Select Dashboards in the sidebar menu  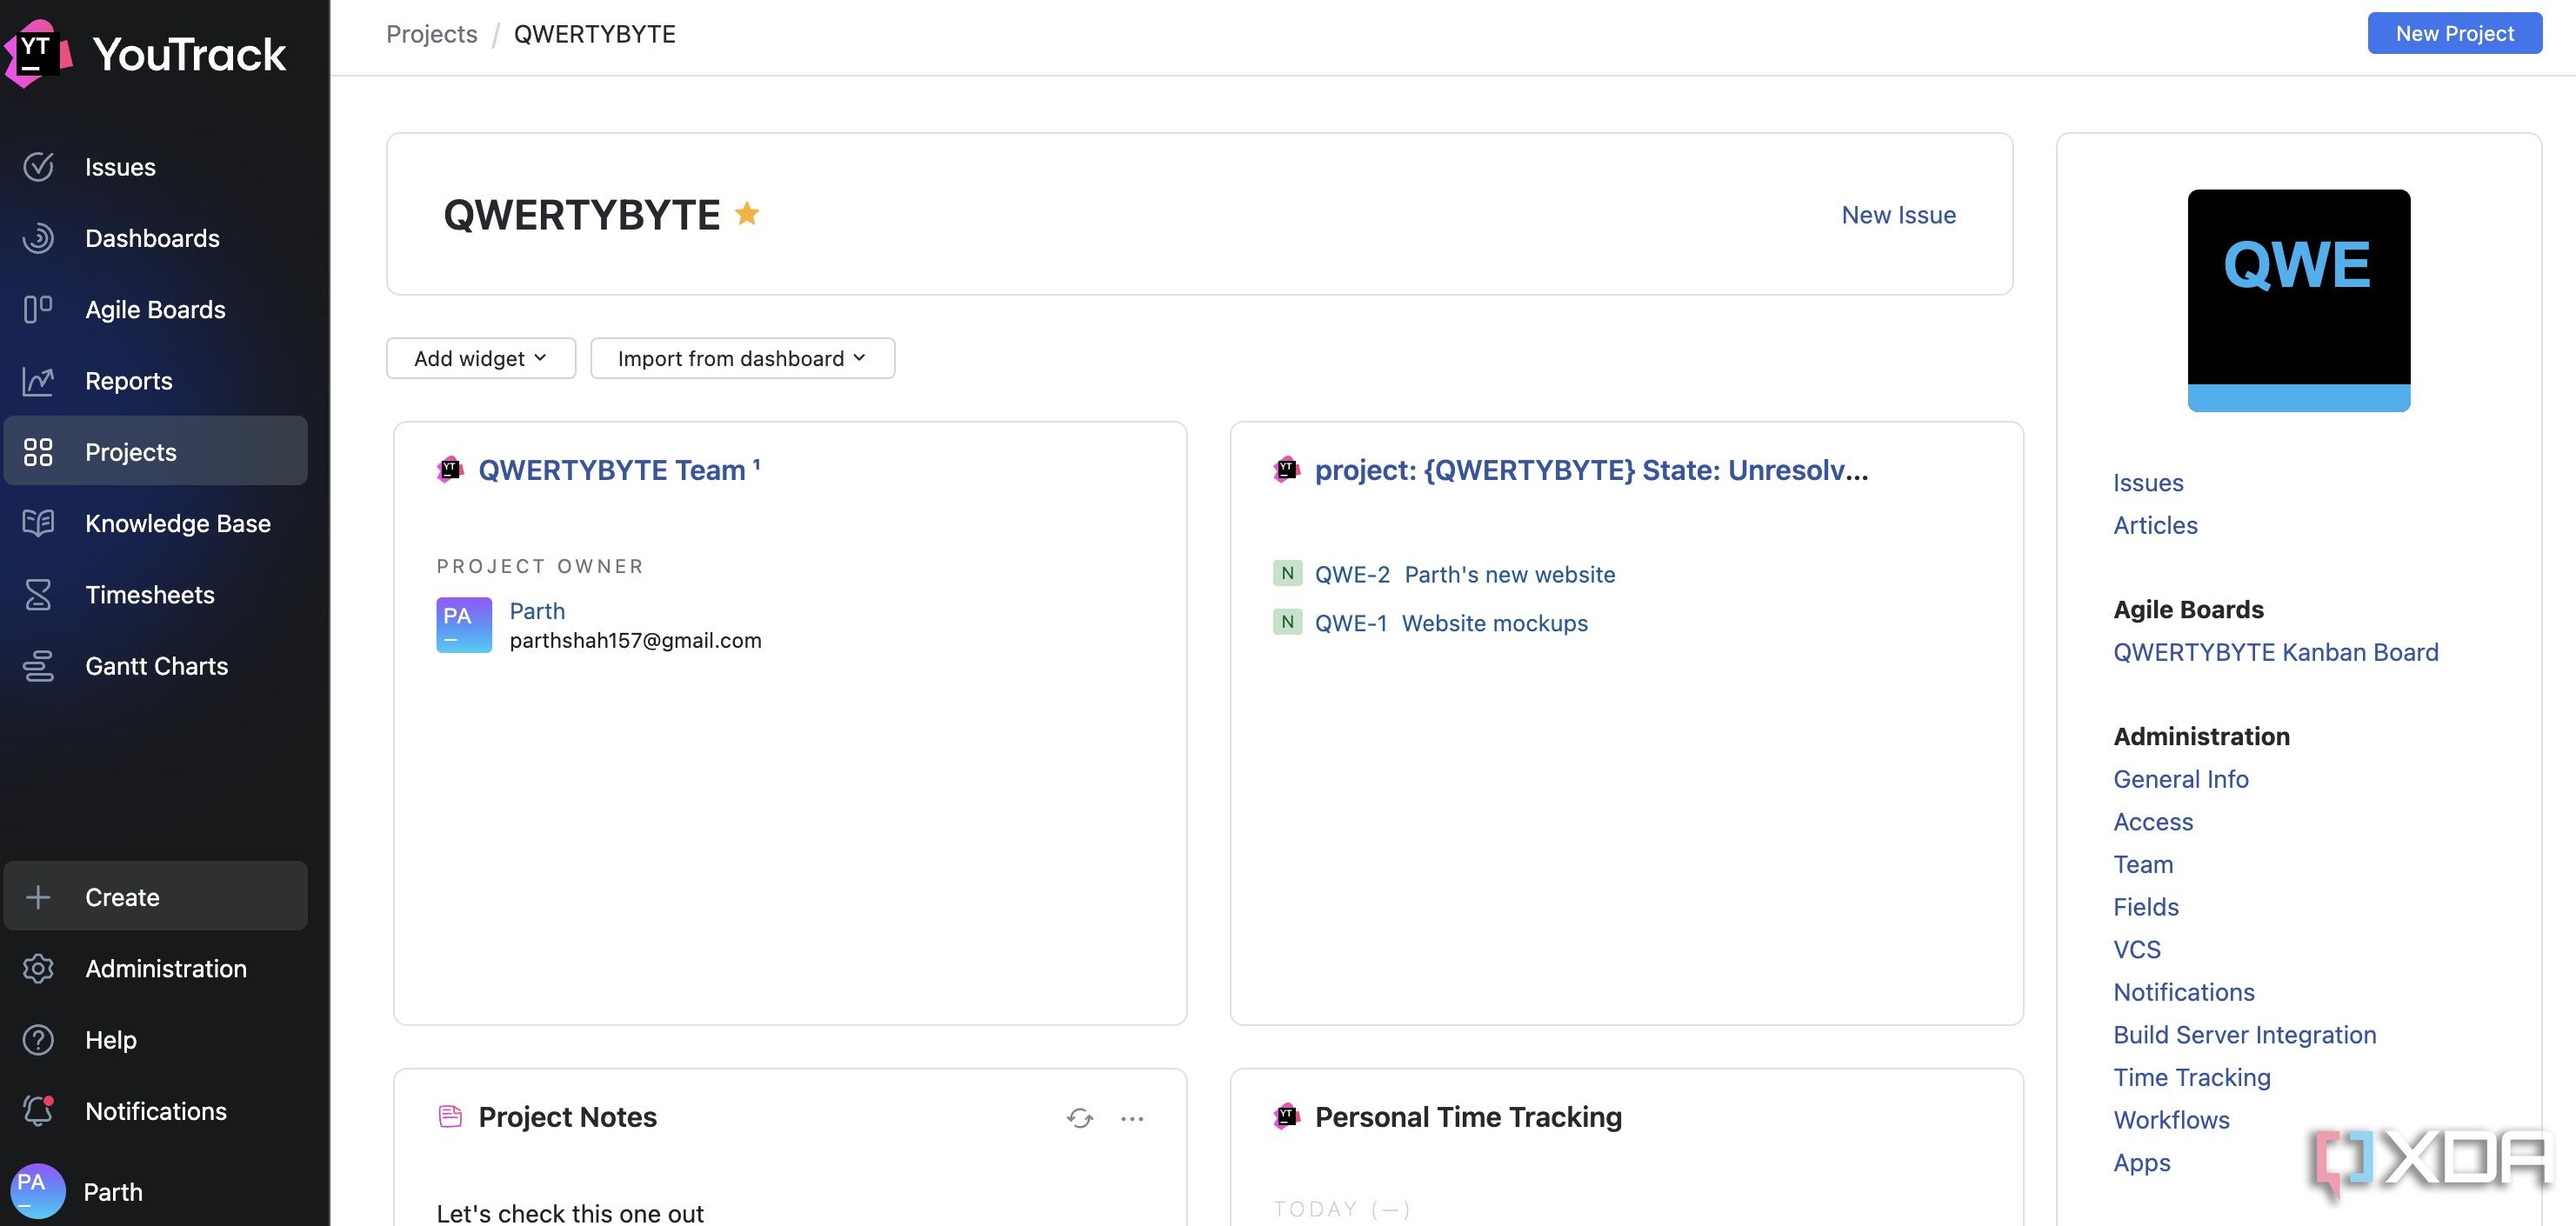click(152, 238)
